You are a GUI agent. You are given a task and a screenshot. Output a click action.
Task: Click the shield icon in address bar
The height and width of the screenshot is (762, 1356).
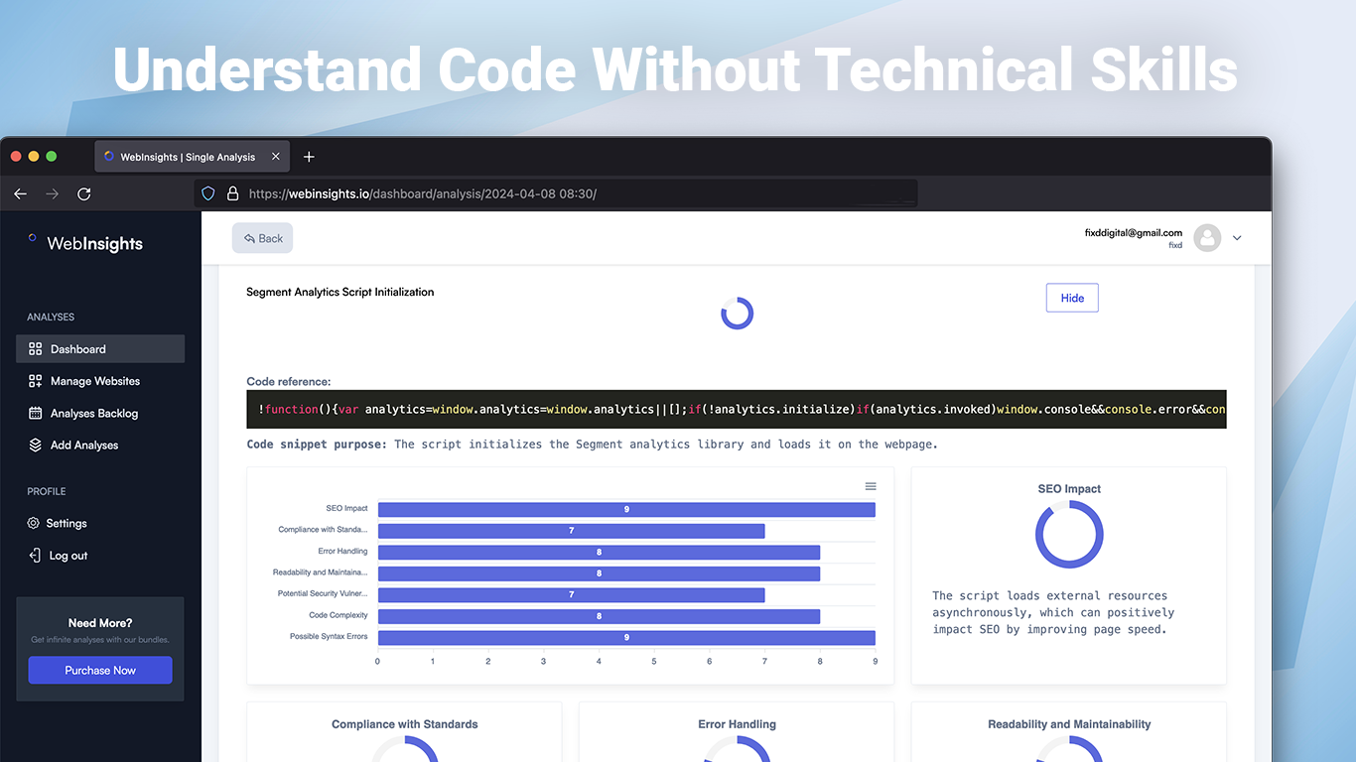(x=208, y=193)
